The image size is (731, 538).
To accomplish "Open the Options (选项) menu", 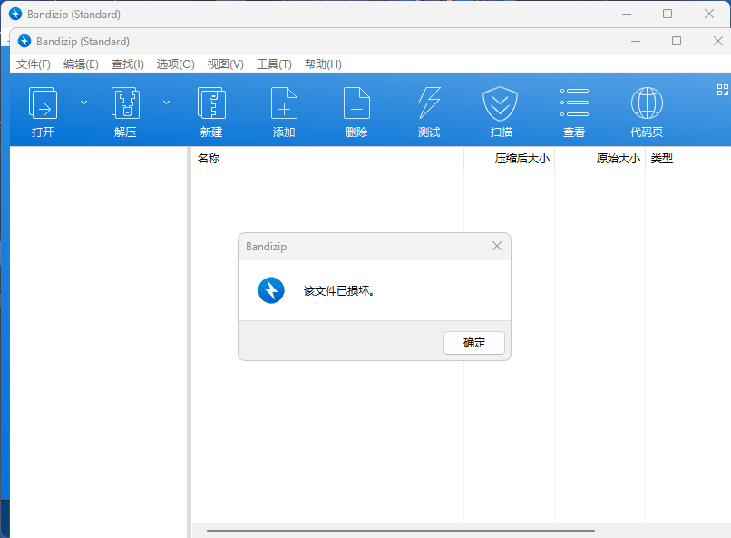I will pyautogui.click(x=175, y=64).
